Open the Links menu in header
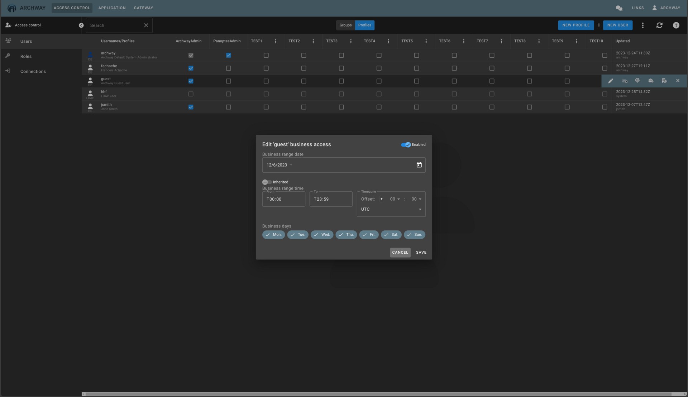Viewport: 688px width, 397px height. [x=637, y=8]
